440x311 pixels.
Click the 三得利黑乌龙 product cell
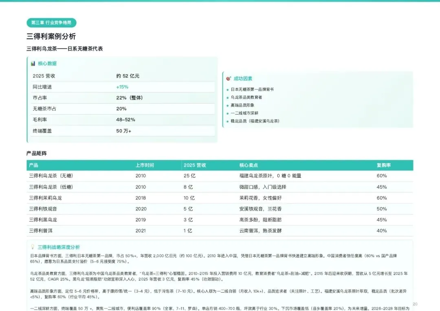click(x=43, y=220)
